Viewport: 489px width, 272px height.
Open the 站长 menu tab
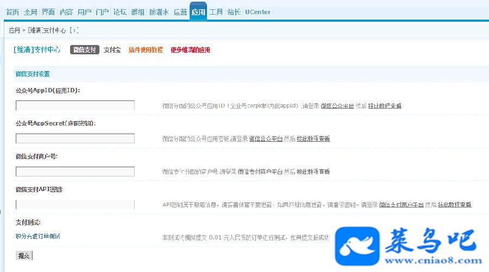tap(234, 12)
